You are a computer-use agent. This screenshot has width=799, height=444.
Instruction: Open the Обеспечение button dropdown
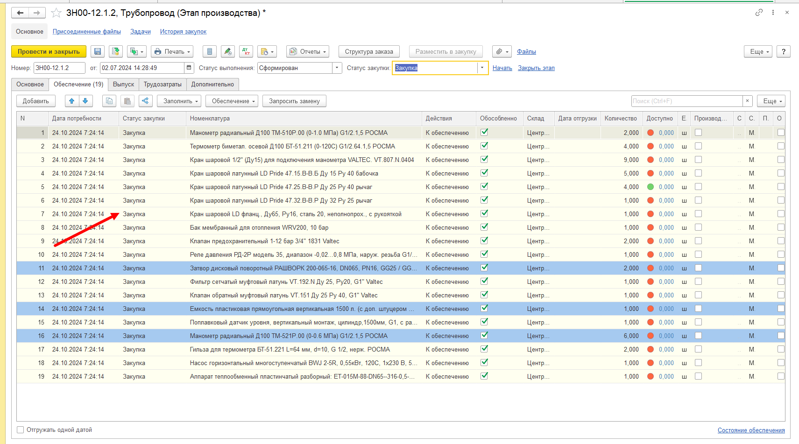pyautogui.click(x=232, y=101)
